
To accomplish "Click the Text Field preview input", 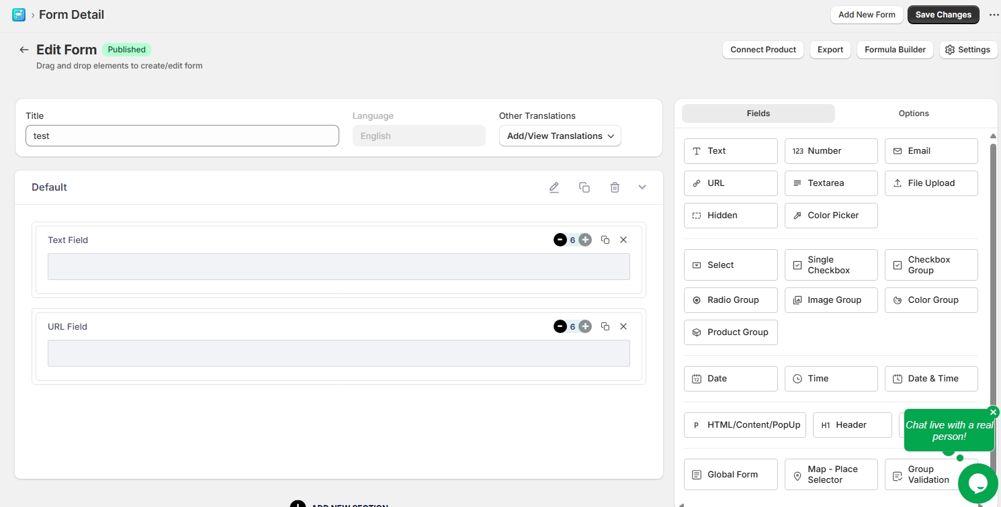I will tap(339, 267).
